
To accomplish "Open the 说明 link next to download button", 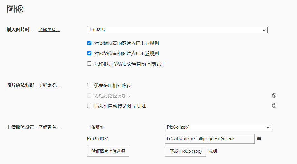I will point(212,151).
